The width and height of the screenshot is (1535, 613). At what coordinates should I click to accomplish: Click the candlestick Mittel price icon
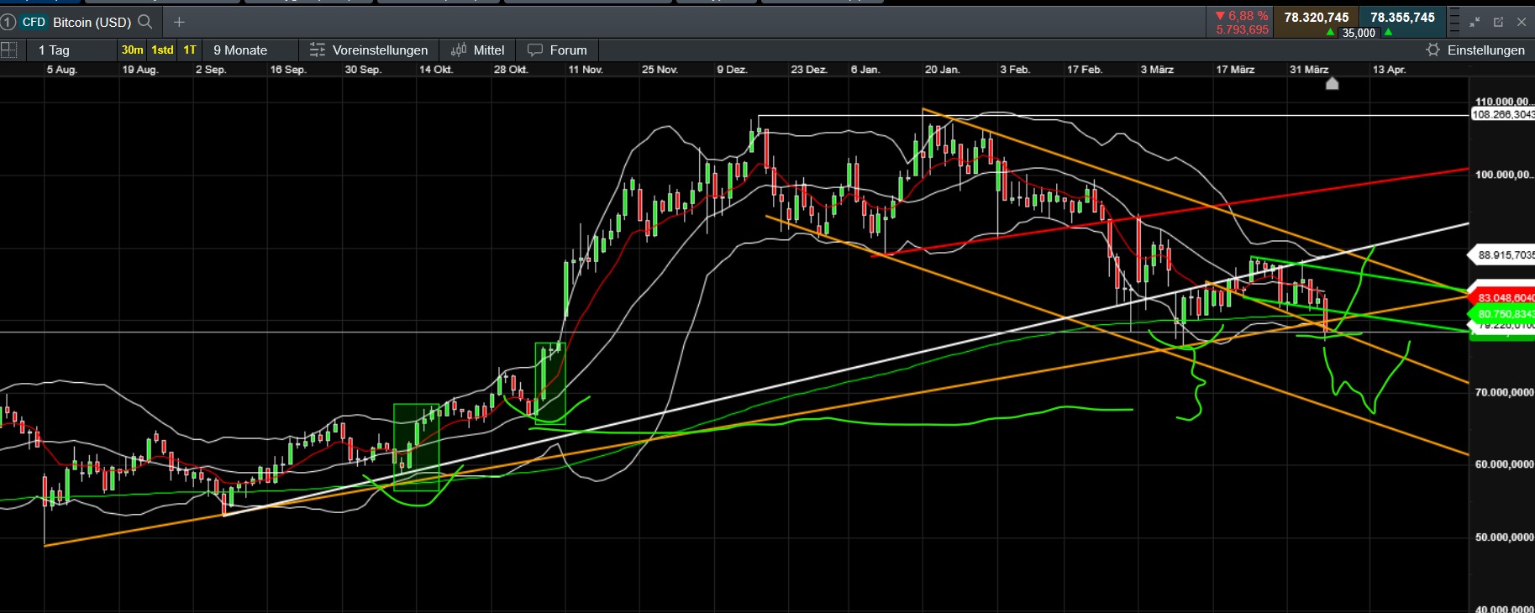click(x=459, y=50)
